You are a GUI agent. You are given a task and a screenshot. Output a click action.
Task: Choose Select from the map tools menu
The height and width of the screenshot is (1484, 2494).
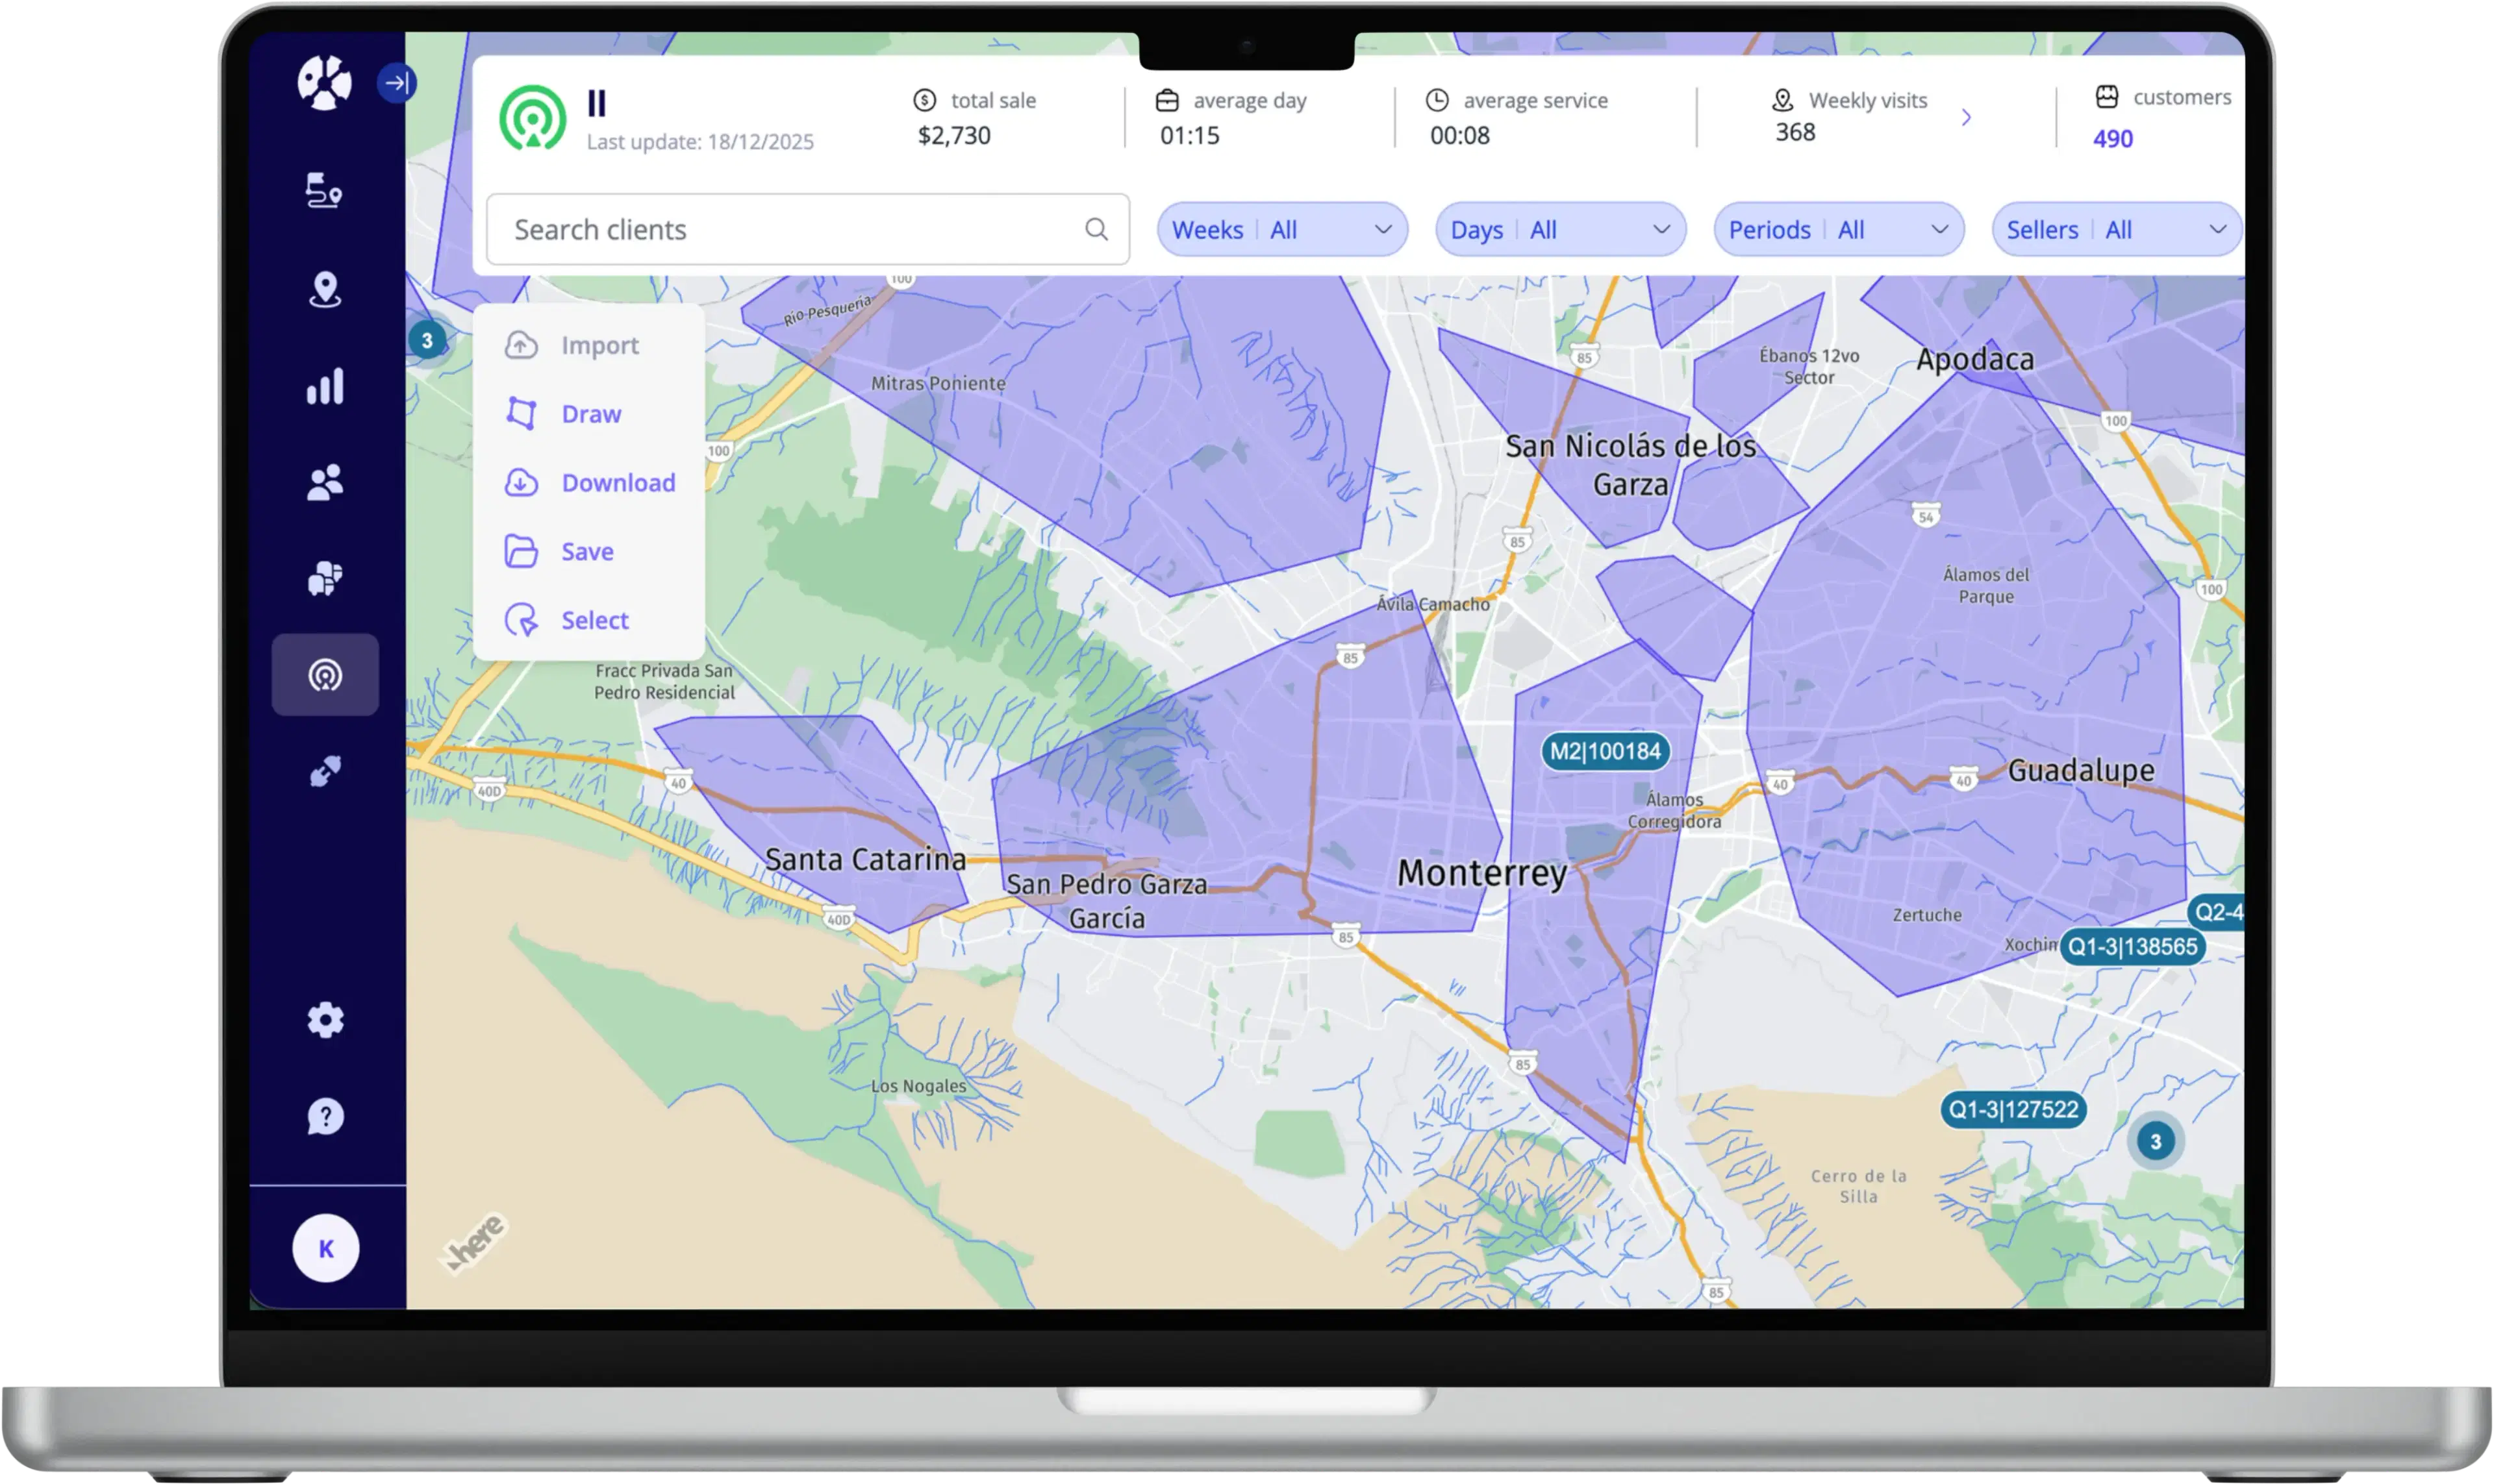[590, 620]
